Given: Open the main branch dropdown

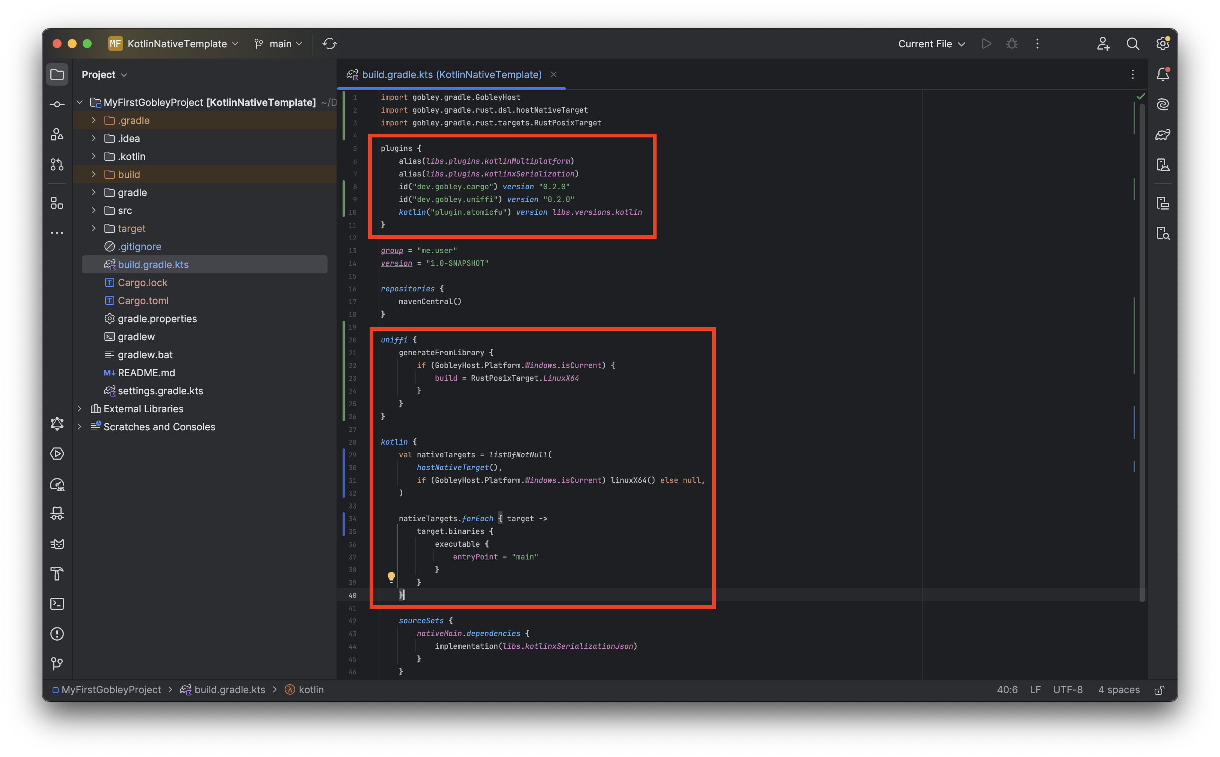Looking at the screenshot, I should 278,44.
